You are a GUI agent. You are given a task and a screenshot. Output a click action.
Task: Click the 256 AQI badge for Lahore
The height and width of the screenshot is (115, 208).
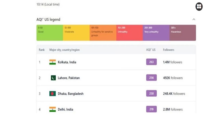point(151,78)
